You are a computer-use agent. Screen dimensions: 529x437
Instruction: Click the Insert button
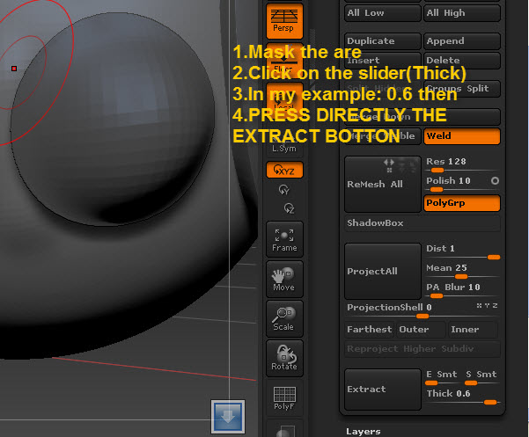[383, 61]
